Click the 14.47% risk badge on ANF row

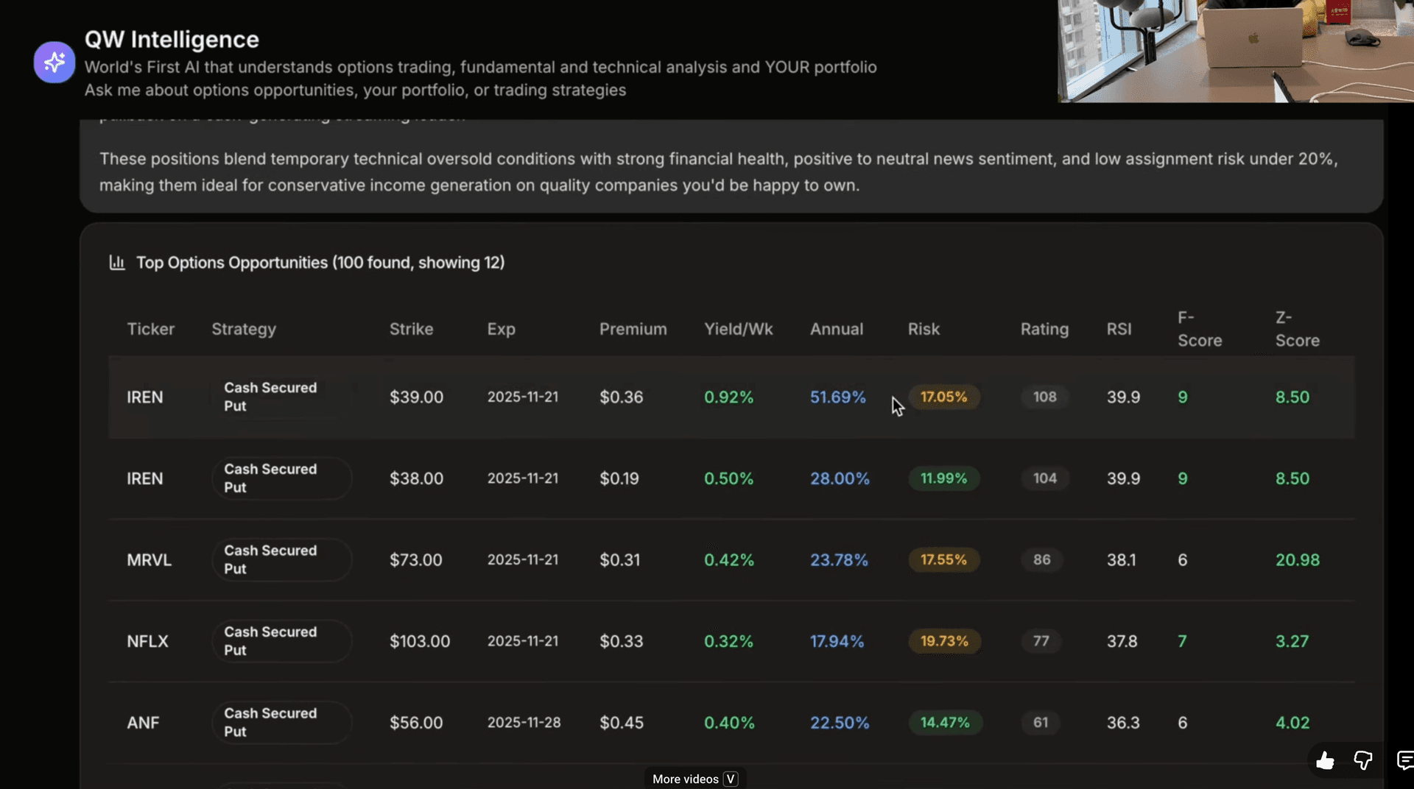click(945, 722)
